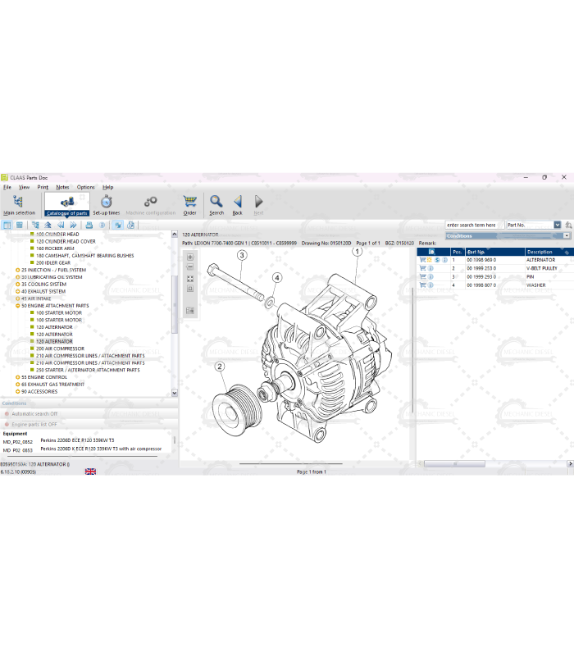
Task: Show info for the V-BELT PULLEY part
Action: [430, 268]
